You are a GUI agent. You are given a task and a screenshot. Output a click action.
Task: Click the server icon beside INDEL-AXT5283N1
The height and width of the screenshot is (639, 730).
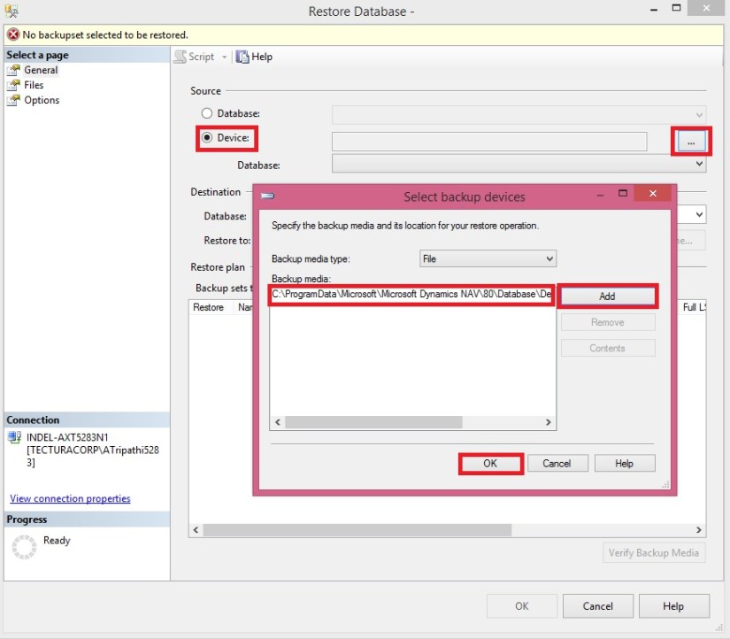click(x=12, y=436)
